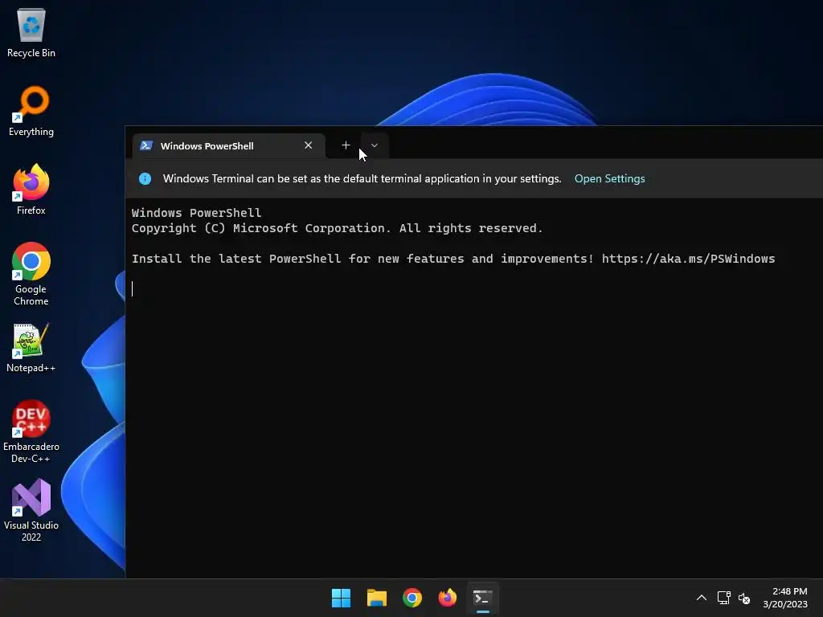Open the Recycle Bin desktop icon
The height and width of the screenshot is (617, 823).
click(x=31, y=32)
